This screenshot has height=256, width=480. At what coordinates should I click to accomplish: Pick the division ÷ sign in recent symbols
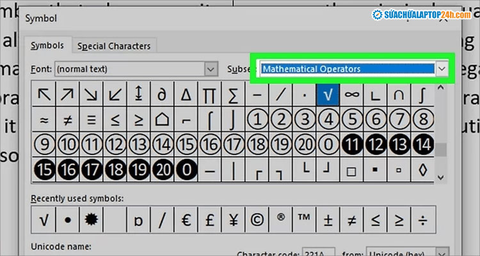[423, 220]
